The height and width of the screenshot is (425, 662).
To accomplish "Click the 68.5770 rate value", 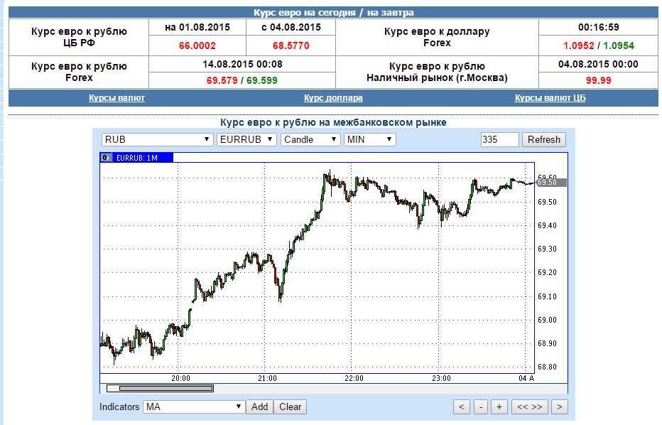I will click(291, 45).
